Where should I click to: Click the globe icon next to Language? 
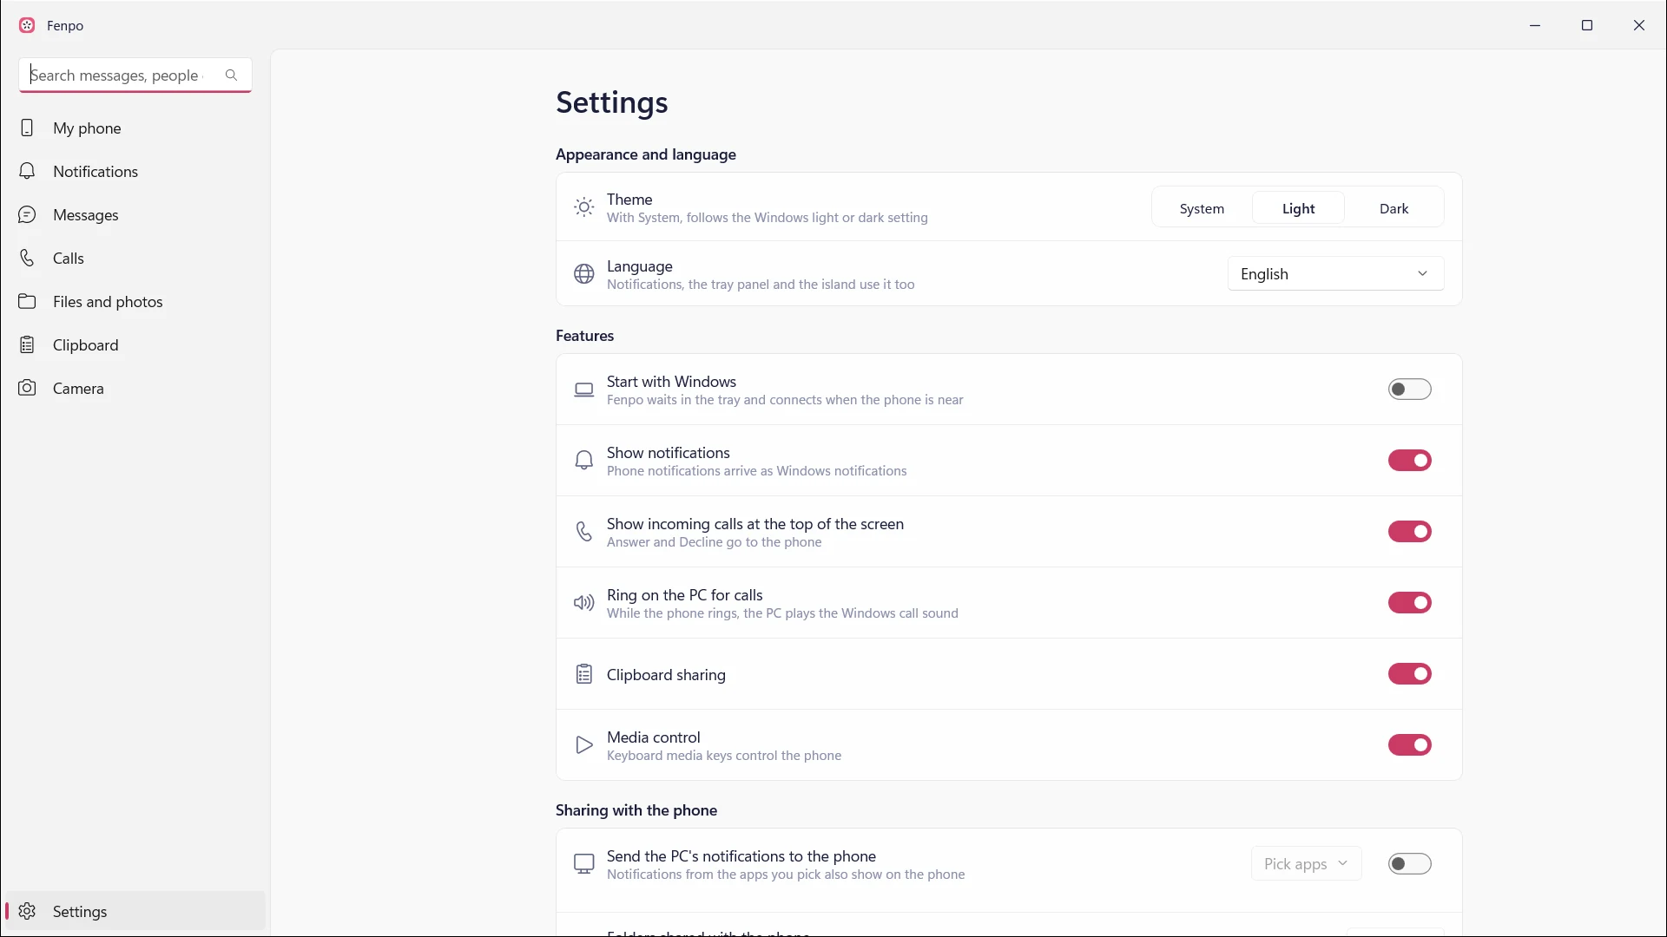click(x=584, y=274)
